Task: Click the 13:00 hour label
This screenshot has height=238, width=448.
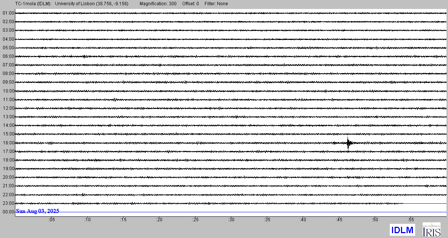Action: click(8, 117)
